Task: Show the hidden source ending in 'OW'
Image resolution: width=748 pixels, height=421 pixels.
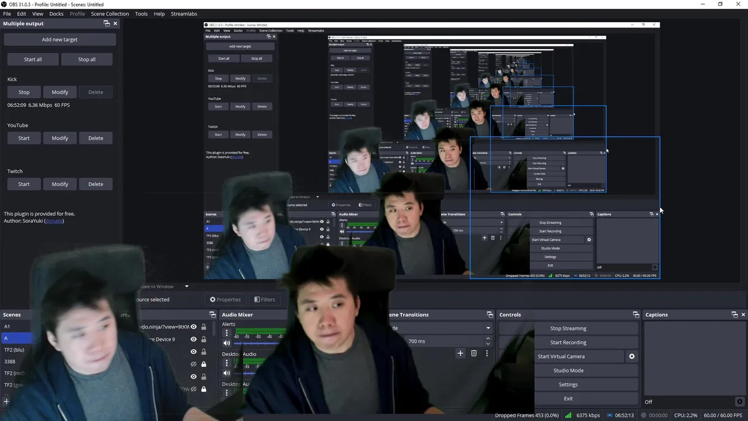Action: [x=193, y=389]
